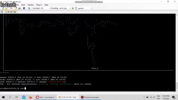178x100 pixels.
Task: Open Task View on the taskbar
Action: 17,97
